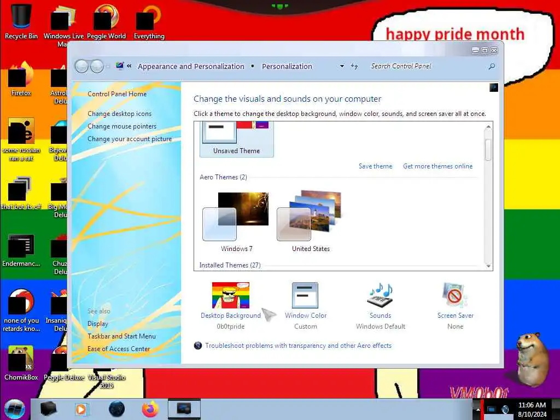Show hidden system tray icons
560x420 pixels.
(478, 410)
